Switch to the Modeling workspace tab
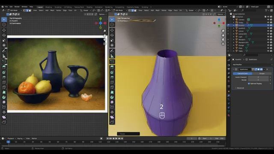This screenshot has height=154, width=274. pyautogui.click(x=48, y=7)
